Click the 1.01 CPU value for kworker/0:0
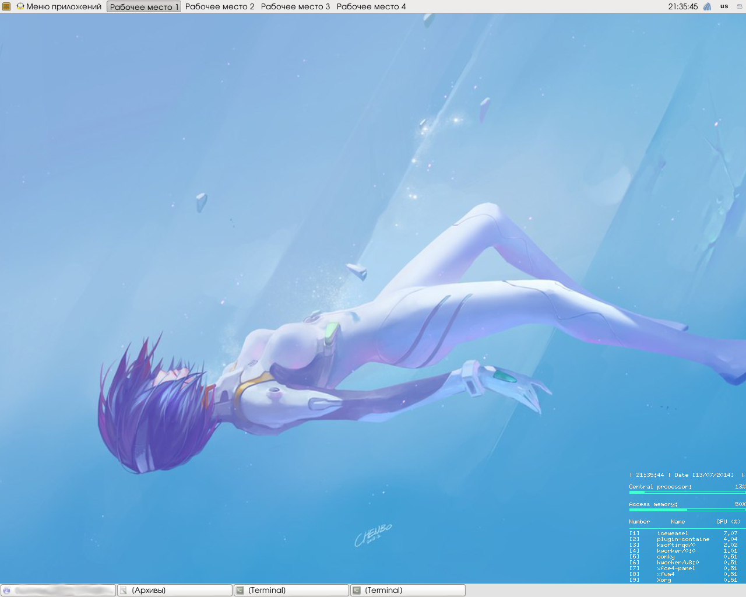 730,551
